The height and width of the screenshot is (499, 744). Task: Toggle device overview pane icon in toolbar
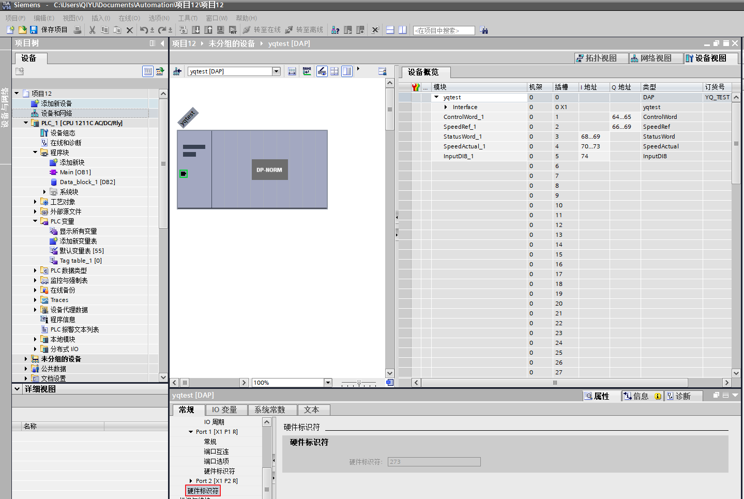pos(347,71)
